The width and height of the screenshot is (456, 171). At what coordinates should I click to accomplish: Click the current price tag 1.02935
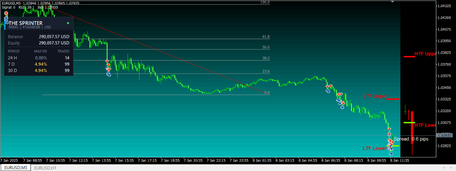point(445,136)
